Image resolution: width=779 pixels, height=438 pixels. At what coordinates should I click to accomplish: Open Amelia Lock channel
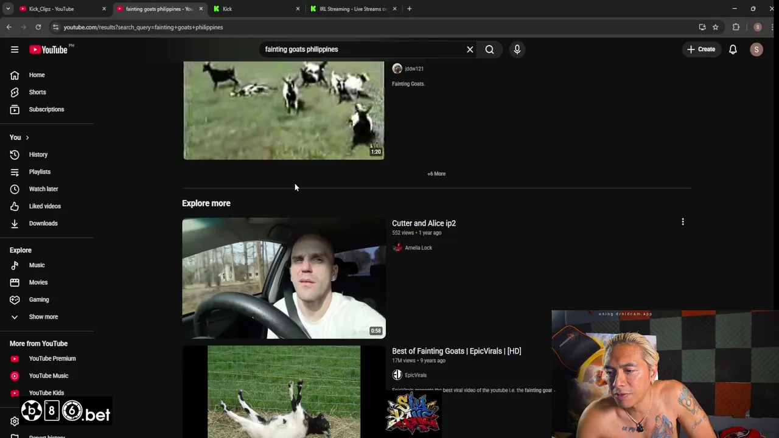(418, 248)
